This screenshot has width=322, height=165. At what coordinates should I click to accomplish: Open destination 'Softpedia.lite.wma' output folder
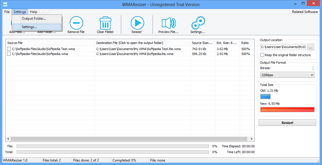tap(135, 54)
